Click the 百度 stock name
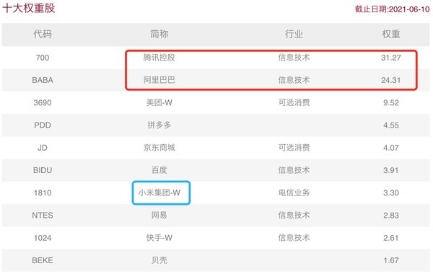Screen dimensions: 433x279 tap(159, 170)
